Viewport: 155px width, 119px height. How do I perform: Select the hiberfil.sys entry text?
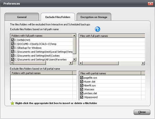(90, 85)
